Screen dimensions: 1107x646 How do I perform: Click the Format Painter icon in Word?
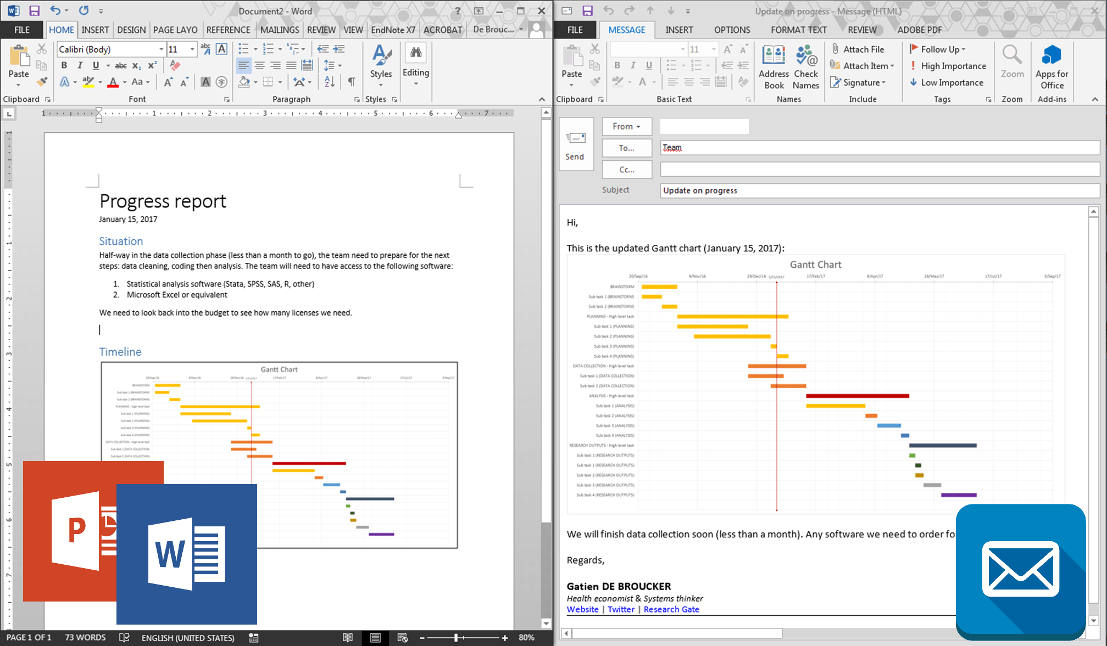[x=42, y=82]
